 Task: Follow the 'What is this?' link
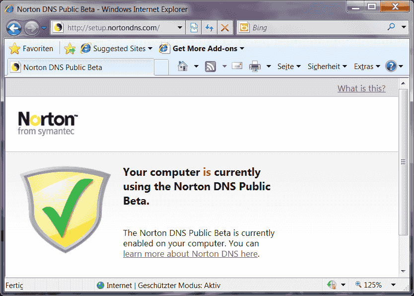point(361,88)
